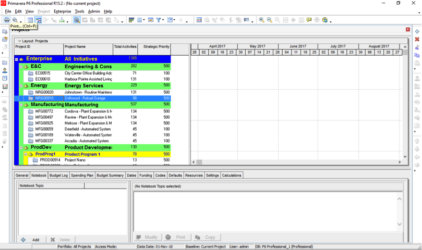Switch to the Spending Plan tab
Image resolution: width=422 pixels, height=250 pixels.
coord(82,176)
